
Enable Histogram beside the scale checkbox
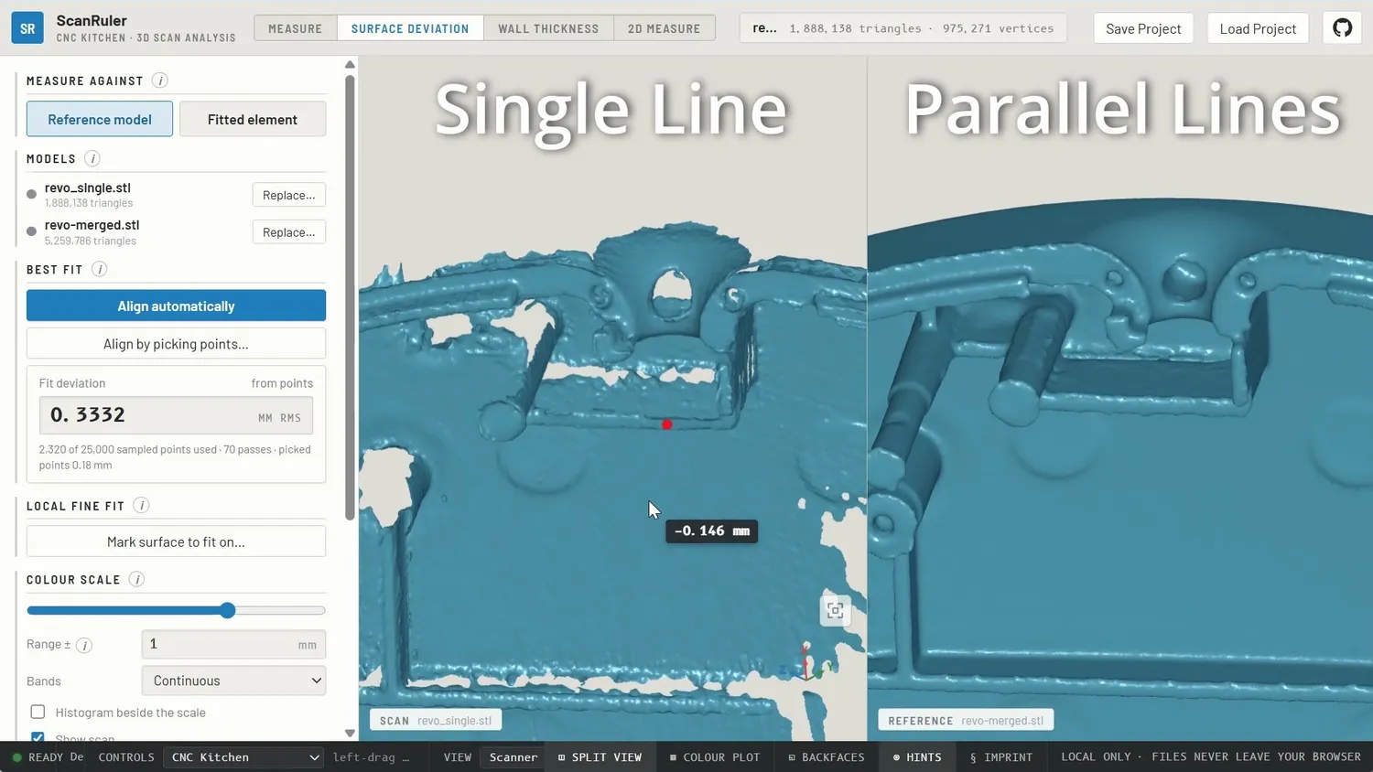pos(38,712)
